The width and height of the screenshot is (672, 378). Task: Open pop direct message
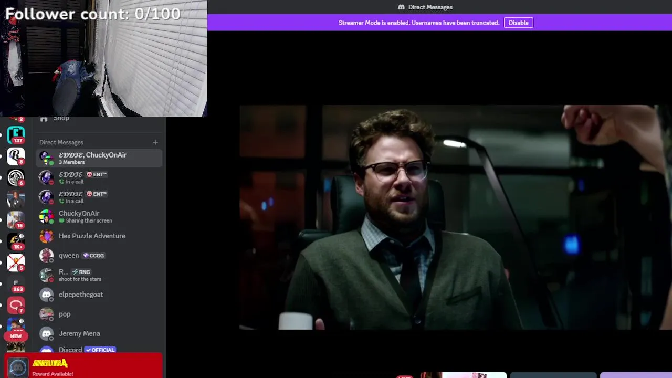99,314
